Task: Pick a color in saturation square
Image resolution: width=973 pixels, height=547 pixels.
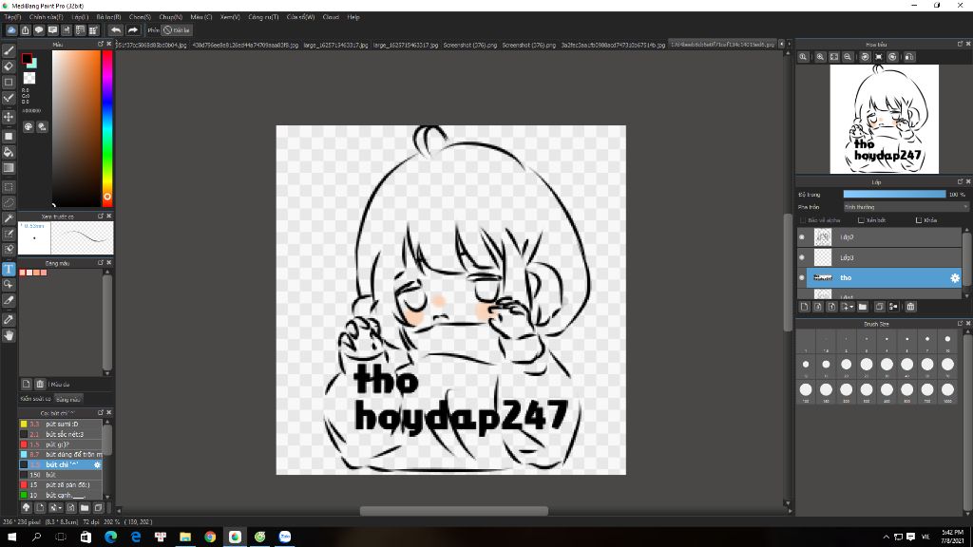Action: (x=76, y=128)
